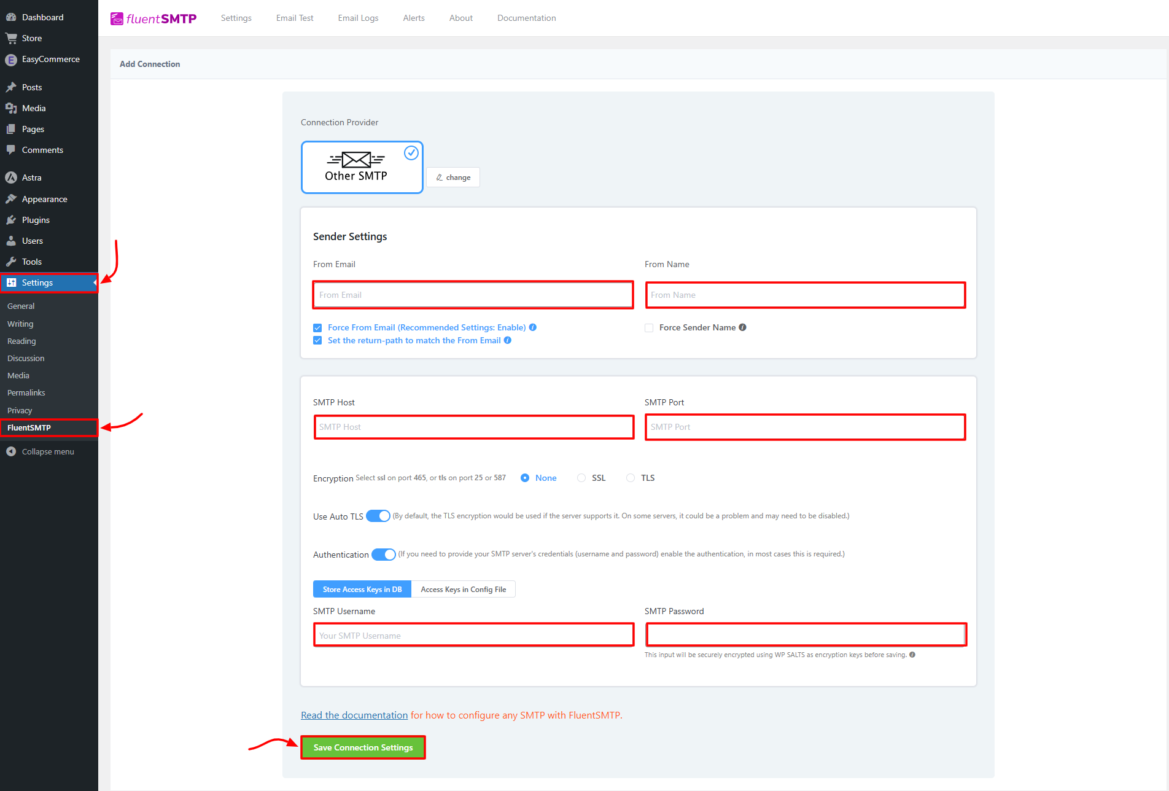1169x791 pixels.
Task: Click the Astra logo icon
Action: coord(11,177)
